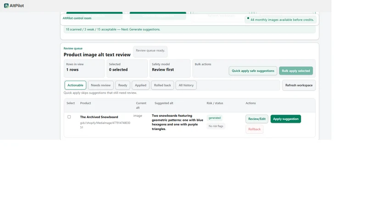Apply suggestion for The Archived Snowboard
367x206 pixels.
coord(286,119)
